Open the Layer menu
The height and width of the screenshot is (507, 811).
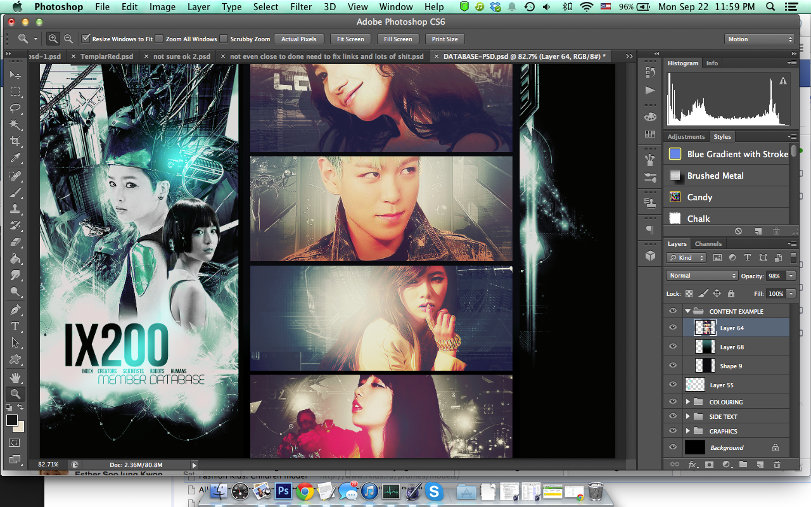pos(198,7)
